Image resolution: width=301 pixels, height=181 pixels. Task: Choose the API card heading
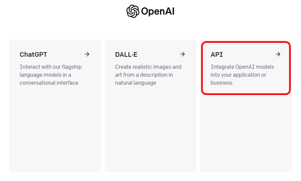click(217, 55)
